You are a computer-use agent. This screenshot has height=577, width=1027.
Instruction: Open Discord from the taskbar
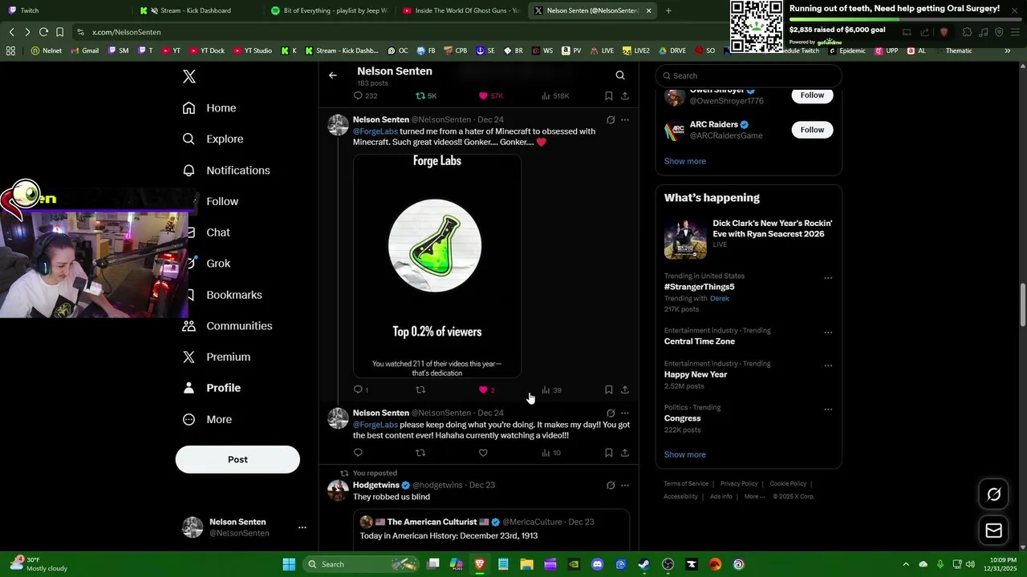point(597,564)
